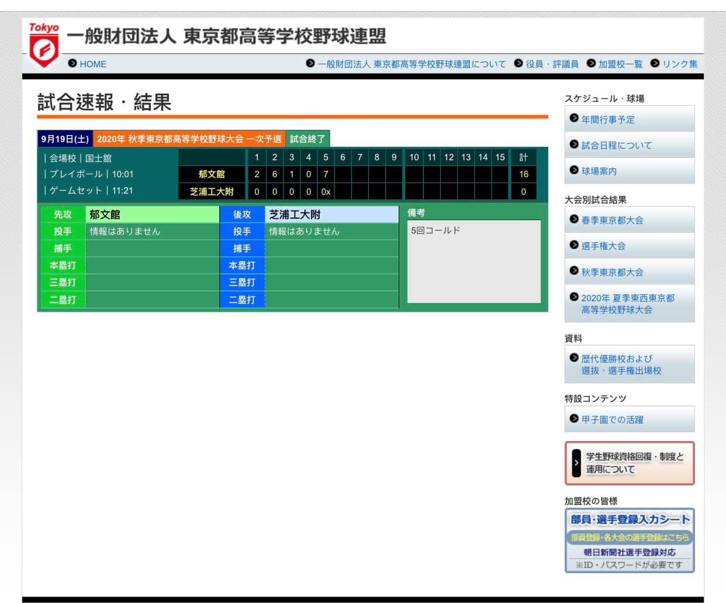Click arrow icon beside 選手権大会
This screenshot has width=726, height=603.
tap(574, 244)
